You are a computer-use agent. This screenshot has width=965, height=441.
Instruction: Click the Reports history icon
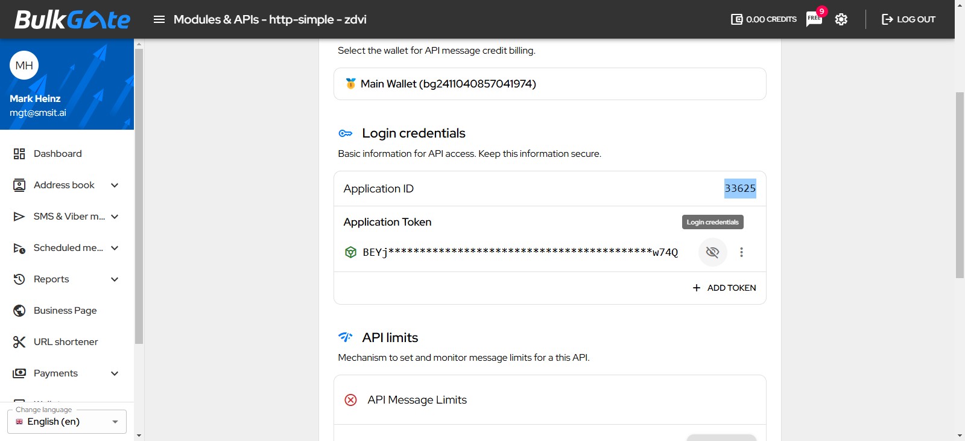pyautogui.click(x=19, y=279)
